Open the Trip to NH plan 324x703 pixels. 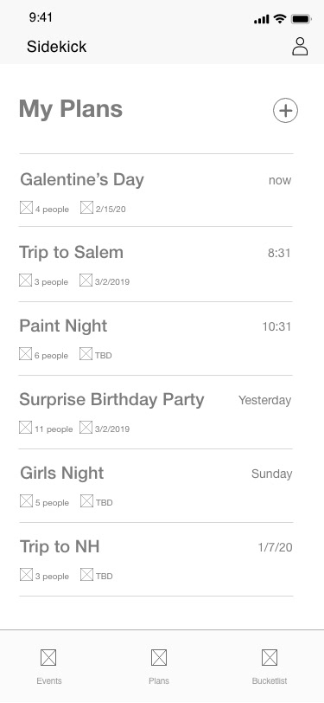(156, 559)
